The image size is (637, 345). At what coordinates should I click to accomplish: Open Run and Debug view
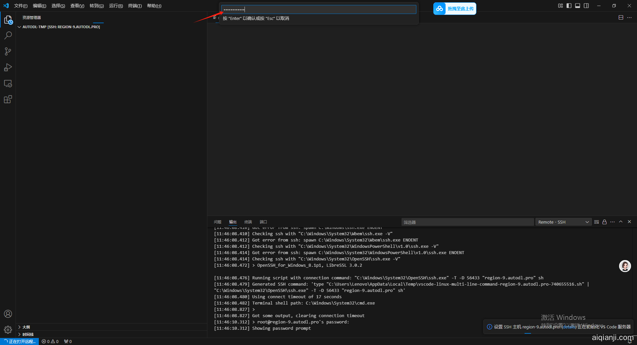point(8,67)
